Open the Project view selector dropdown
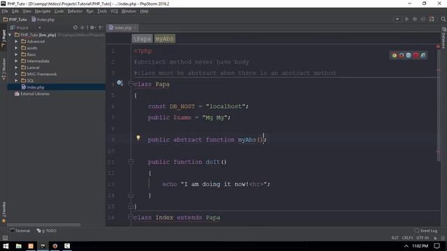The width and height of the screenshot is (447, 251). coord(26,28)
